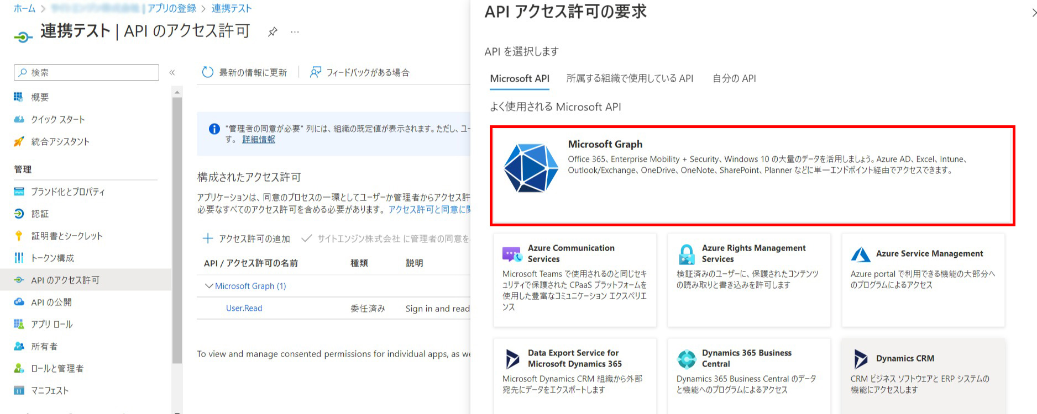Click the アプリの登録 breadcrumb link
This screenshot has width=1037, height=414.
tap(172, 8)
